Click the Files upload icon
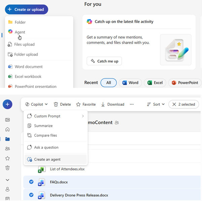Viewport: 202px width, 201px height. pyautogui.click(x=10, y=44)
